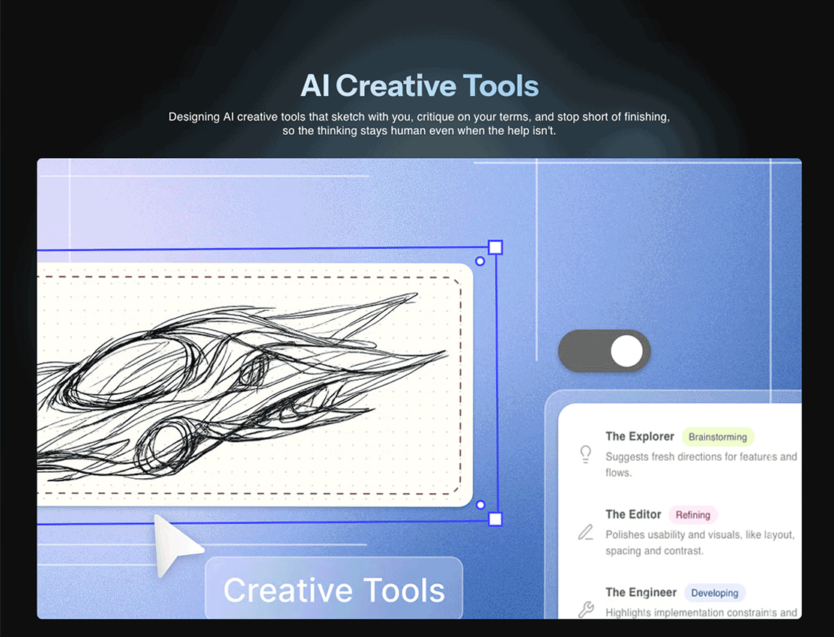Click the 'Polishes usability and visuals' description
The image size is (834, 637).
pyautogui.click(x=699, y=543)
